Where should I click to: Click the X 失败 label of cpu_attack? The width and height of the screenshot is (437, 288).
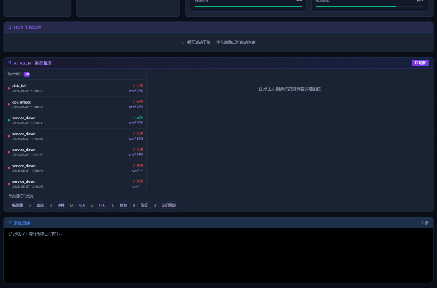[138, 102]
